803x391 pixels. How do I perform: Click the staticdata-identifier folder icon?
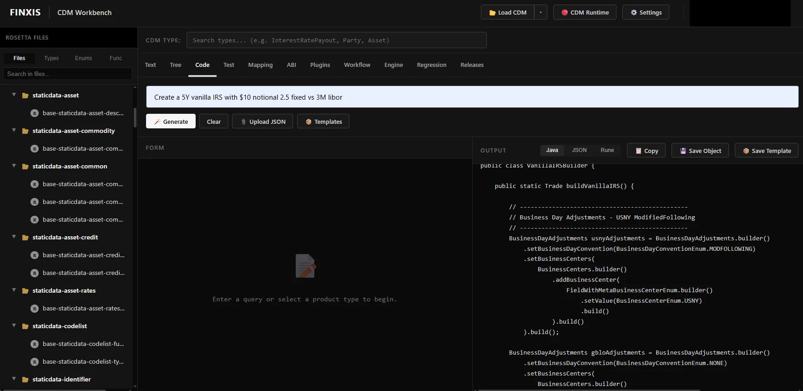(25, 380)
